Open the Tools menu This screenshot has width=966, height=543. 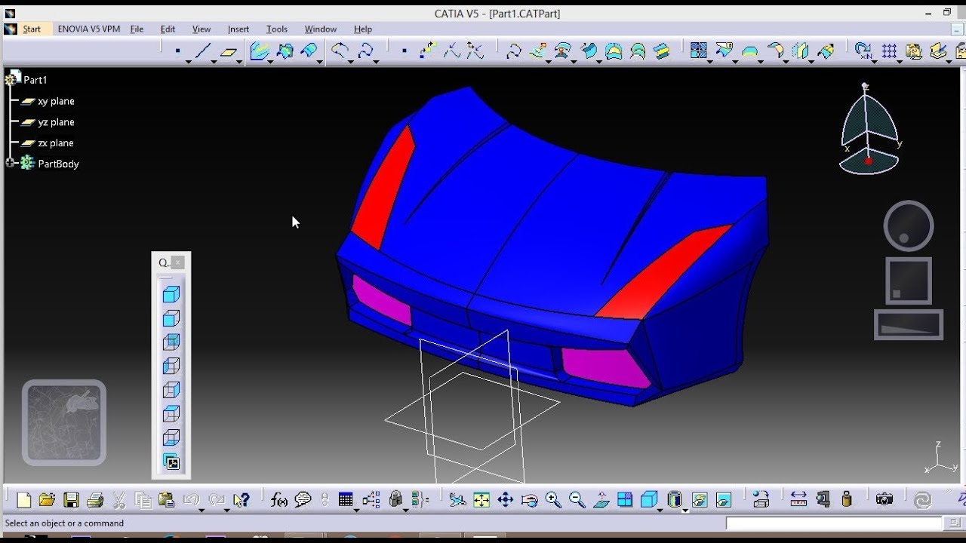tap(277, 29)
